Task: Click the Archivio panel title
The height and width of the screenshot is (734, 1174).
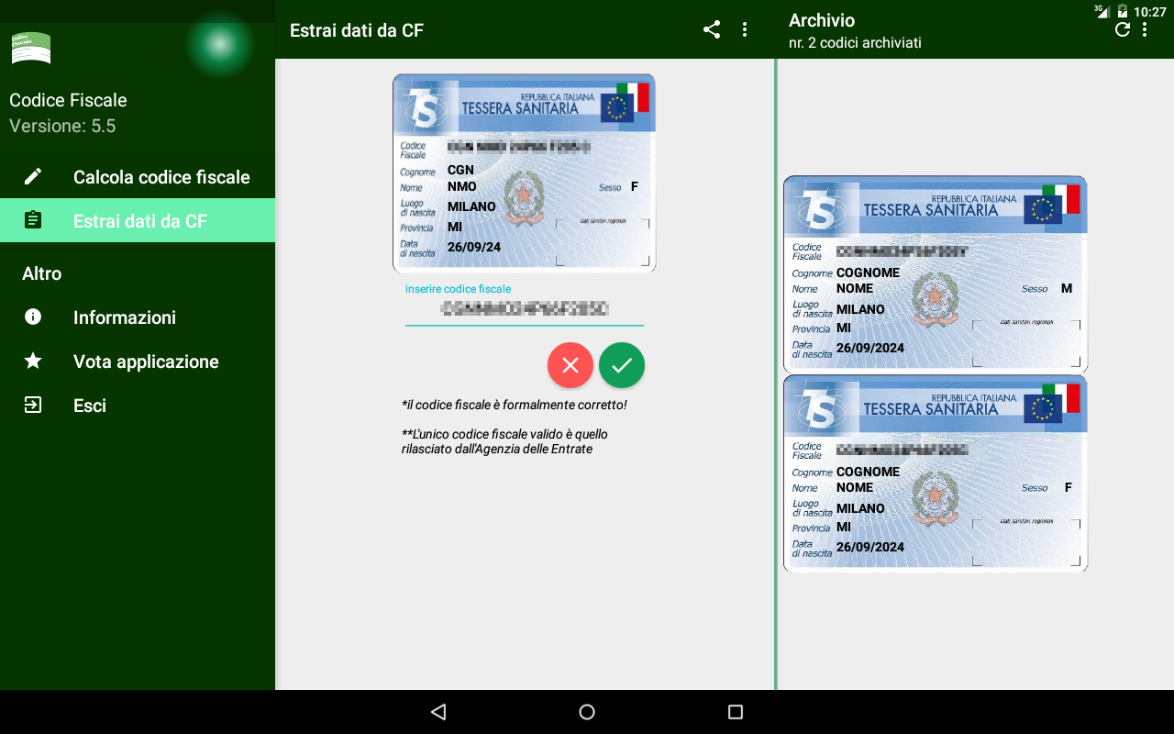Action: [x=822, y=20]
